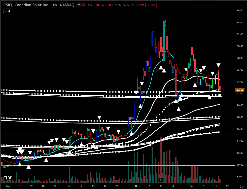The image size is (247, 189).
Task: Click the 32.00 price axis label
Action: (x=240, y=34)
